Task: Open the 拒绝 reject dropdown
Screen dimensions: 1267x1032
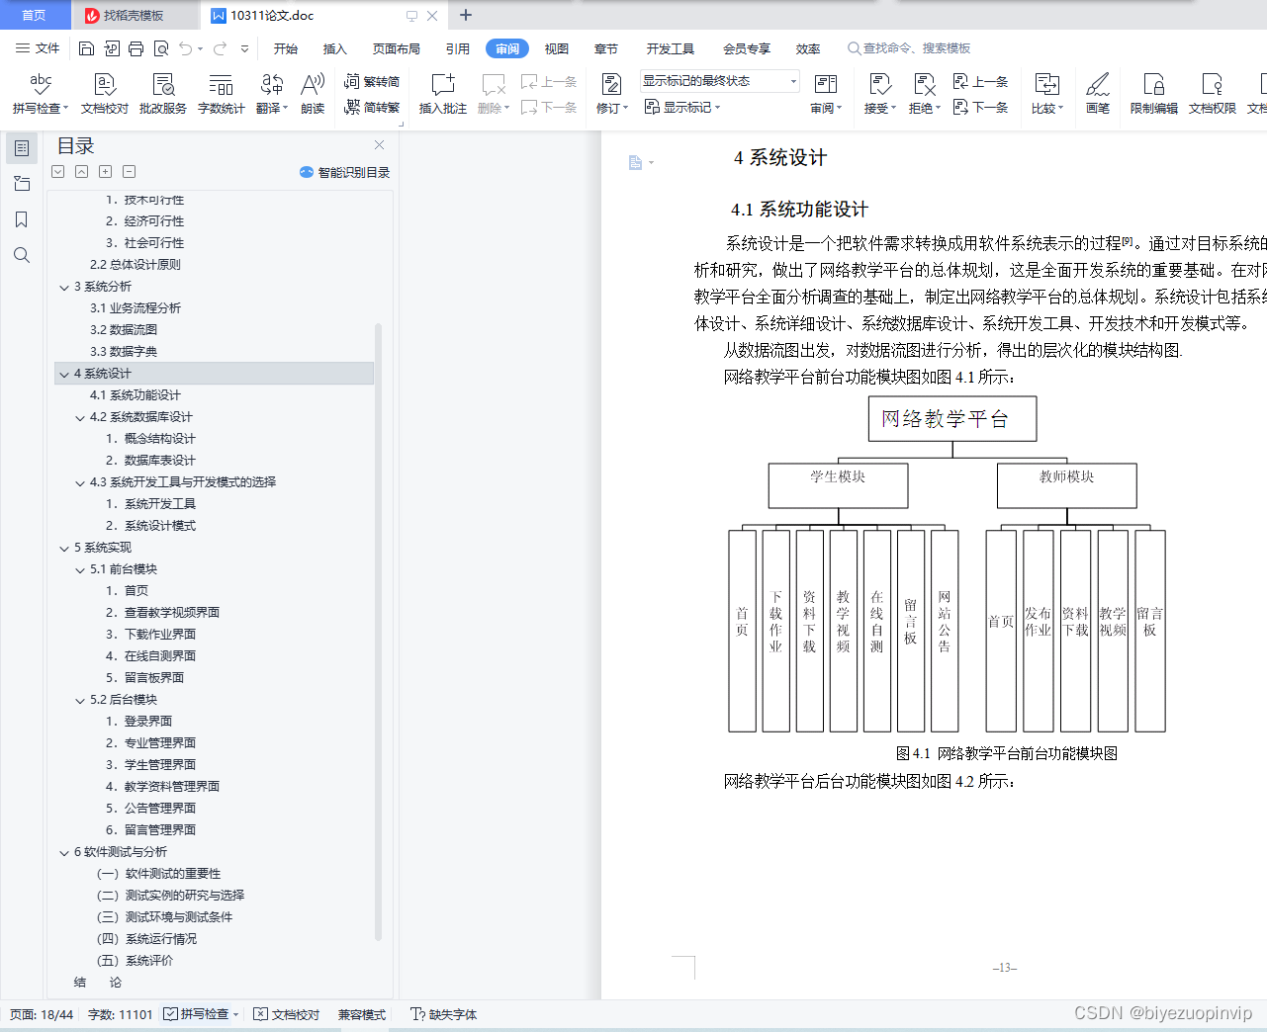Action: coord(925,109)
